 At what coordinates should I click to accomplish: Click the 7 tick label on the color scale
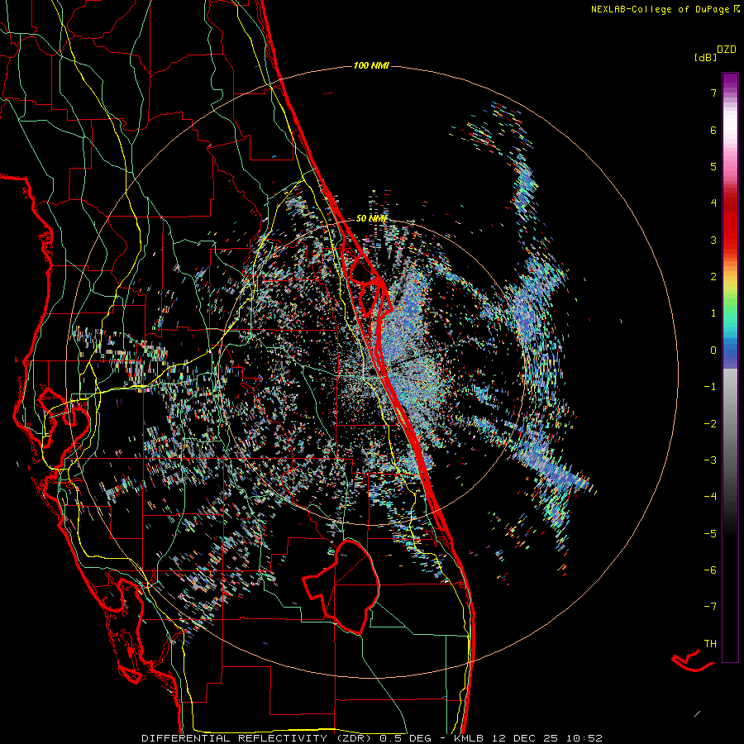713,93
